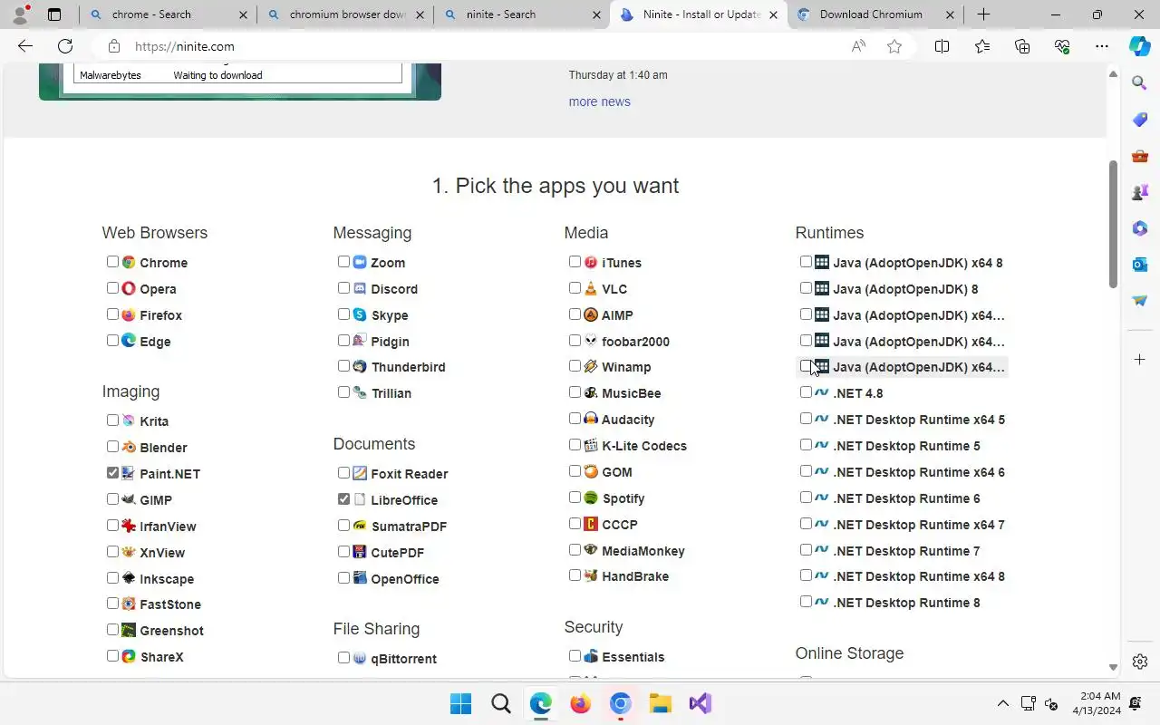This screenshot has width=1160, height=725.
Task: Tick the GIMP checkbox
Action: coord(112,498)
